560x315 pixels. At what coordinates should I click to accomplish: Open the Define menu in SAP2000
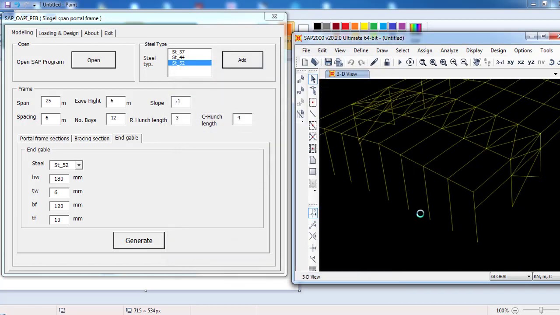coord(361,50)
